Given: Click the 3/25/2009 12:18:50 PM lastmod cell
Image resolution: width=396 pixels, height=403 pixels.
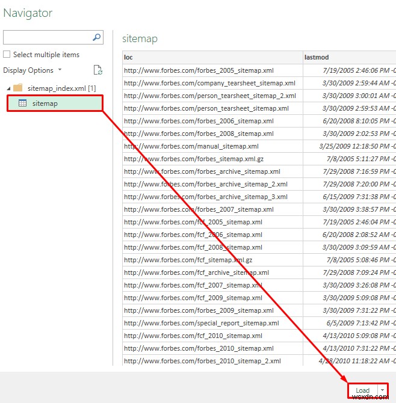Looking at the screenshot, I should [x=350, y=146].
